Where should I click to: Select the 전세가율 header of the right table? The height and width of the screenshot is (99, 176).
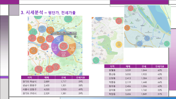160,66
